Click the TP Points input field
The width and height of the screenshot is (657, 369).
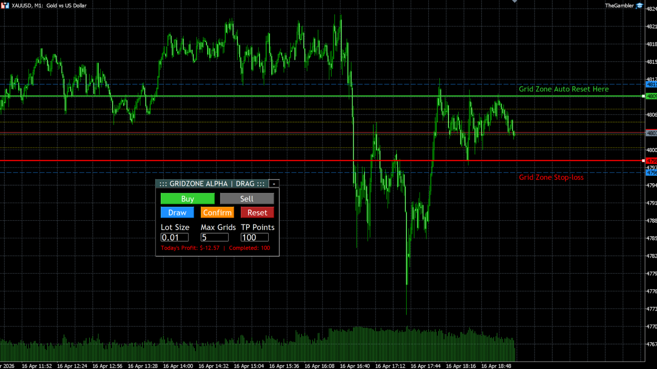[255, 237]
